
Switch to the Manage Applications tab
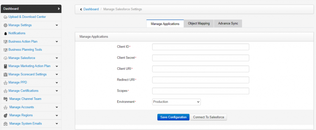pyautogui.click(x=165, y=23)
